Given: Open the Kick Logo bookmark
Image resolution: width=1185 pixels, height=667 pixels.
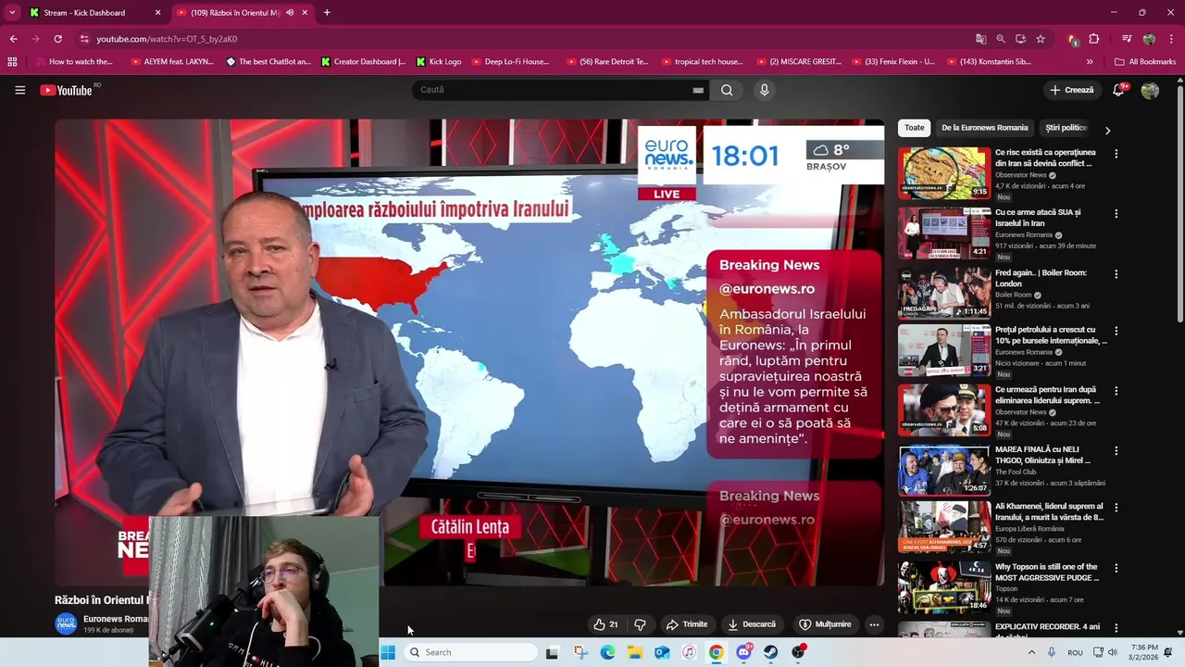Looking at the screenshot, I should click(439, 62).
